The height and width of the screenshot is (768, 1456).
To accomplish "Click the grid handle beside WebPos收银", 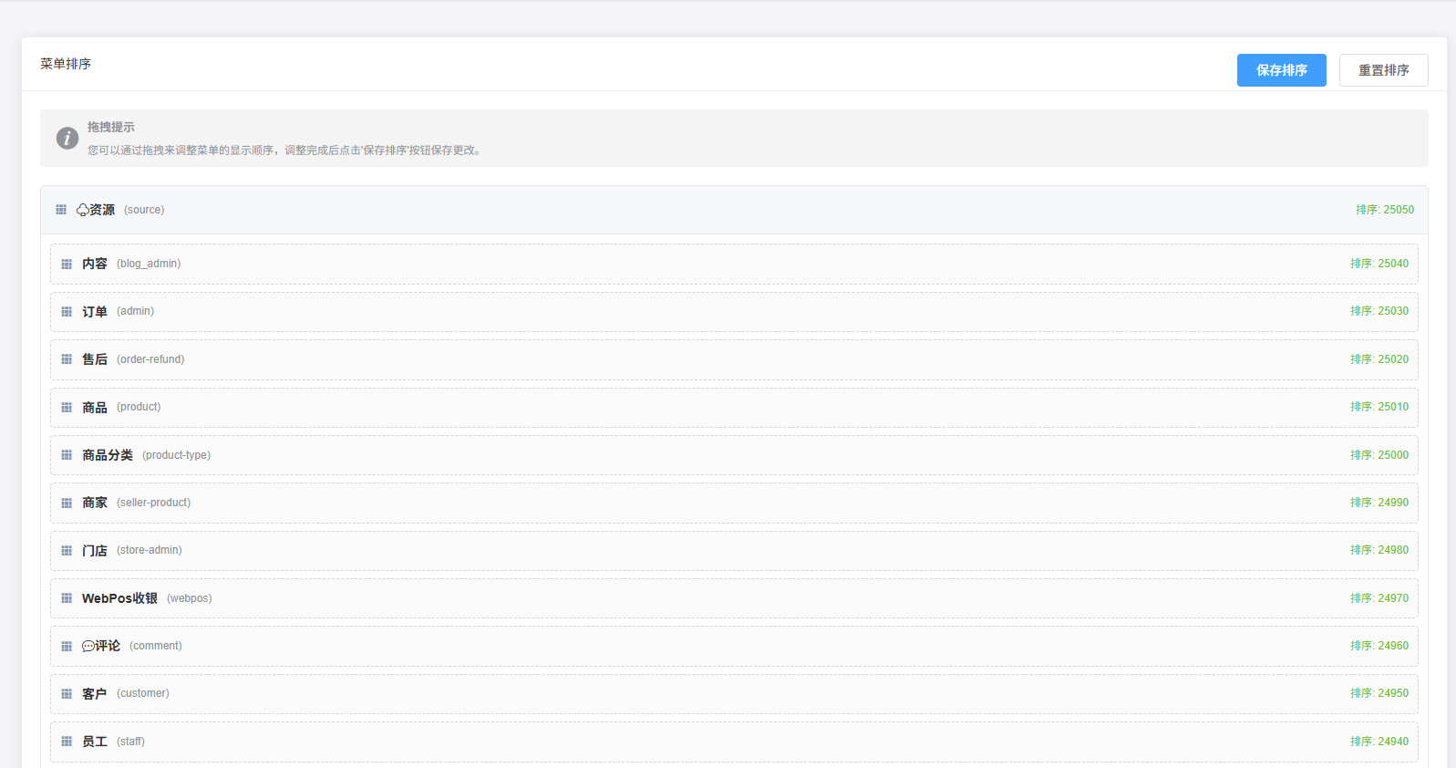I will (x=67, y=598).
